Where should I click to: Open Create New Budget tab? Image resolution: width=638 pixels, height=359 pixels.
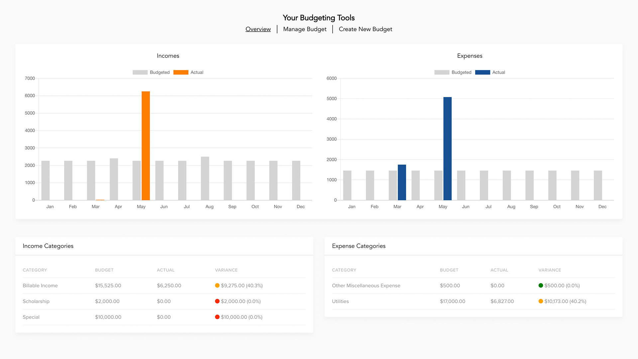pos(365,29)
